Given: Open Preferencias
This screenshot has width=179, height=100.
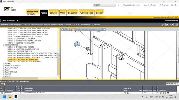Looking at the screenshot, I should 164,5.
